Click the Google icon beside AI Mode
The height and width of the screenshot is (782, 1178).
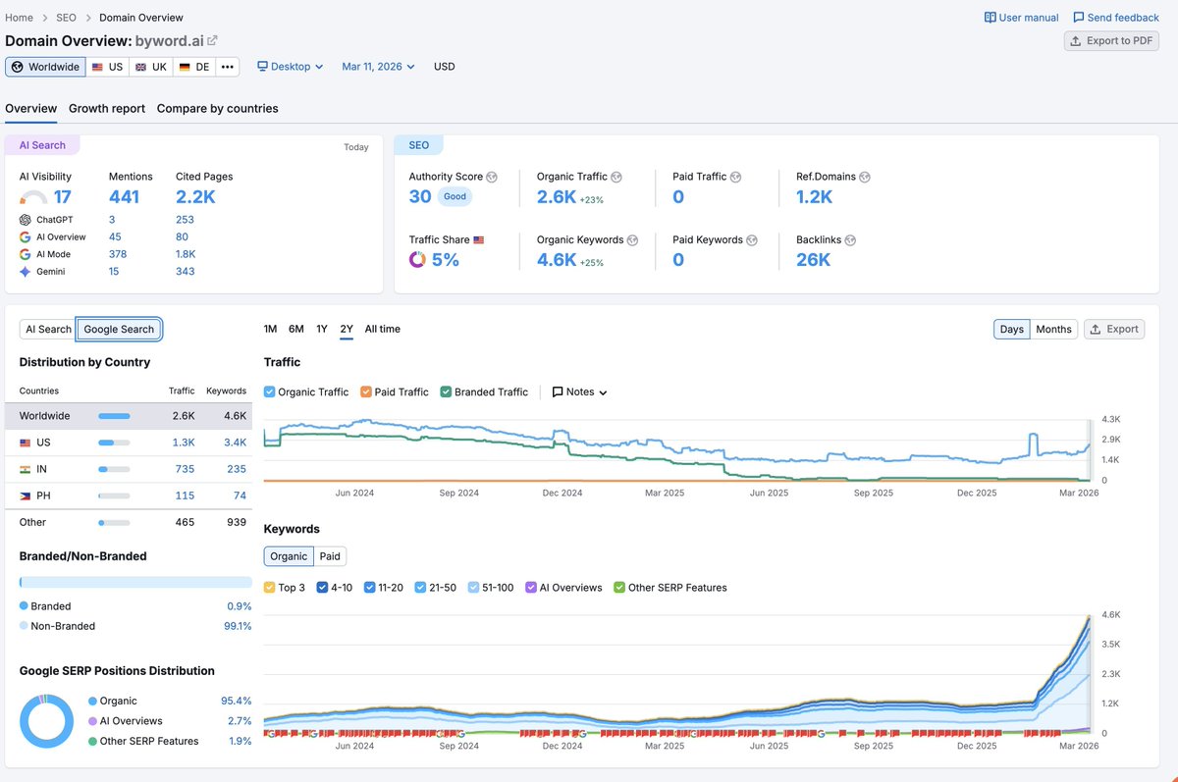point(26,254)
